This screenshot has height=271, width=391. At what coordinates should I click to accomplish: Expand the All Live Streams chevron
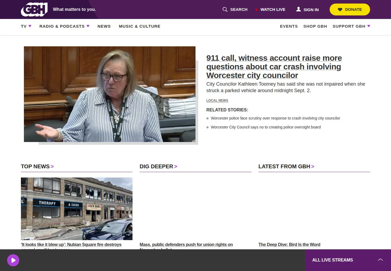point(380,260)
